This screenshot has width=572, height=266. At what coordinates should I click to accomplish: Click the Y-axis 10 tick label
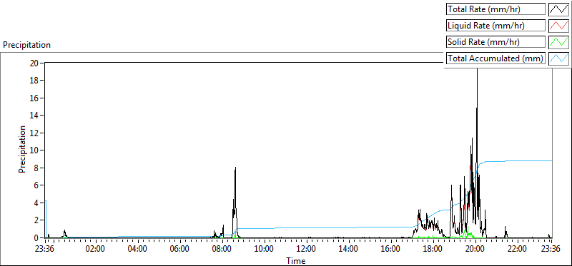coord(34,150)
